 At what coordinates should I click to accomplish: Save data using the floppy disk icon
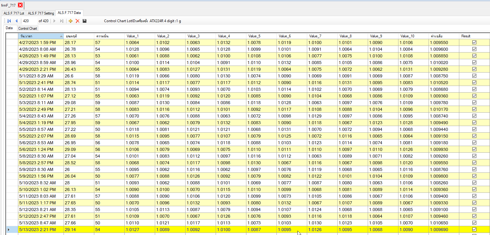click(85, 21)
